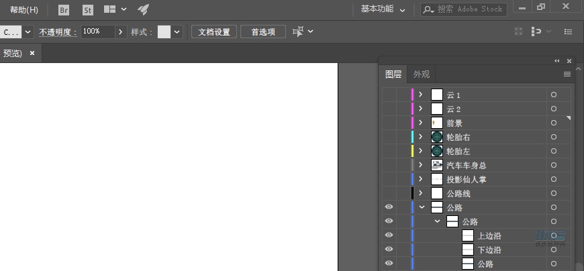Expand the 汽车车身总 layer
Viewport: 584px width, 271px height.
tap(421, 165)
